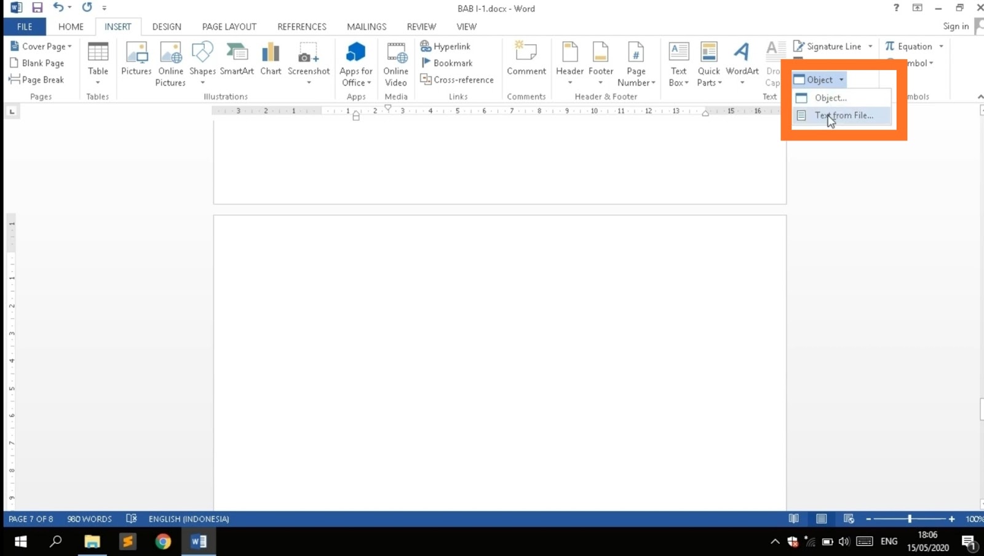The image size is (984, 556).
Task: Open proofing errors check in status bar
Action: (131, 519)
